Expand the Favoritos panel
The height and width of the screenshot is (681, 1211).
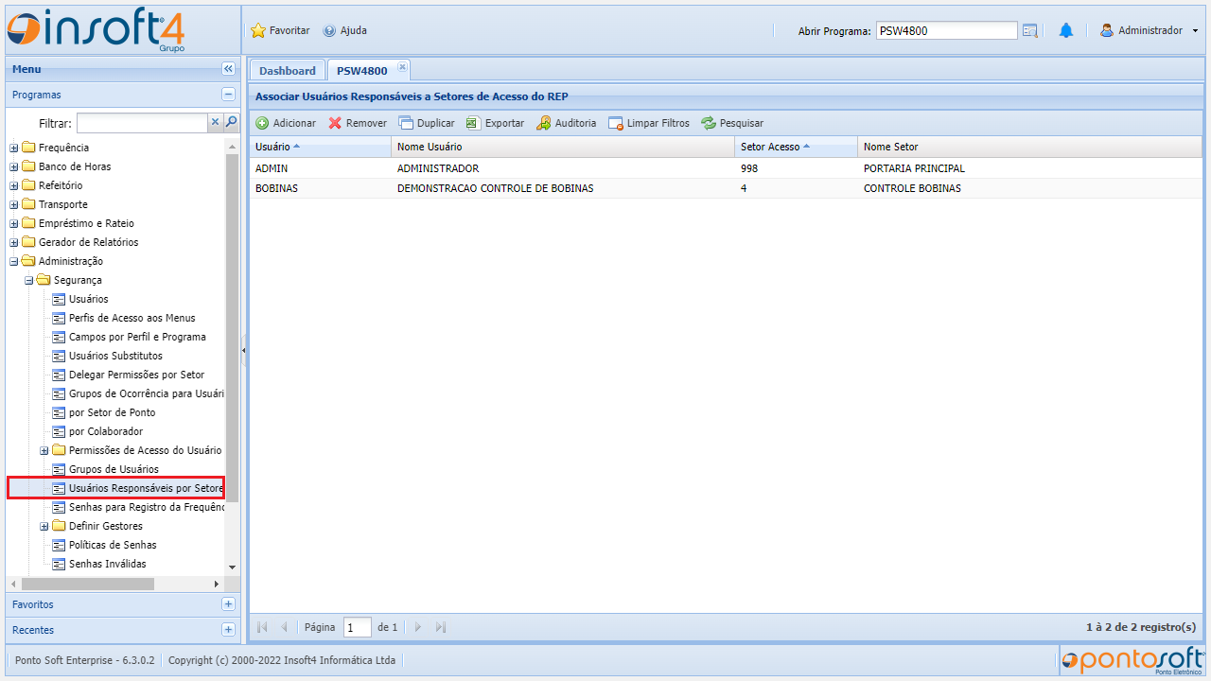228,604
